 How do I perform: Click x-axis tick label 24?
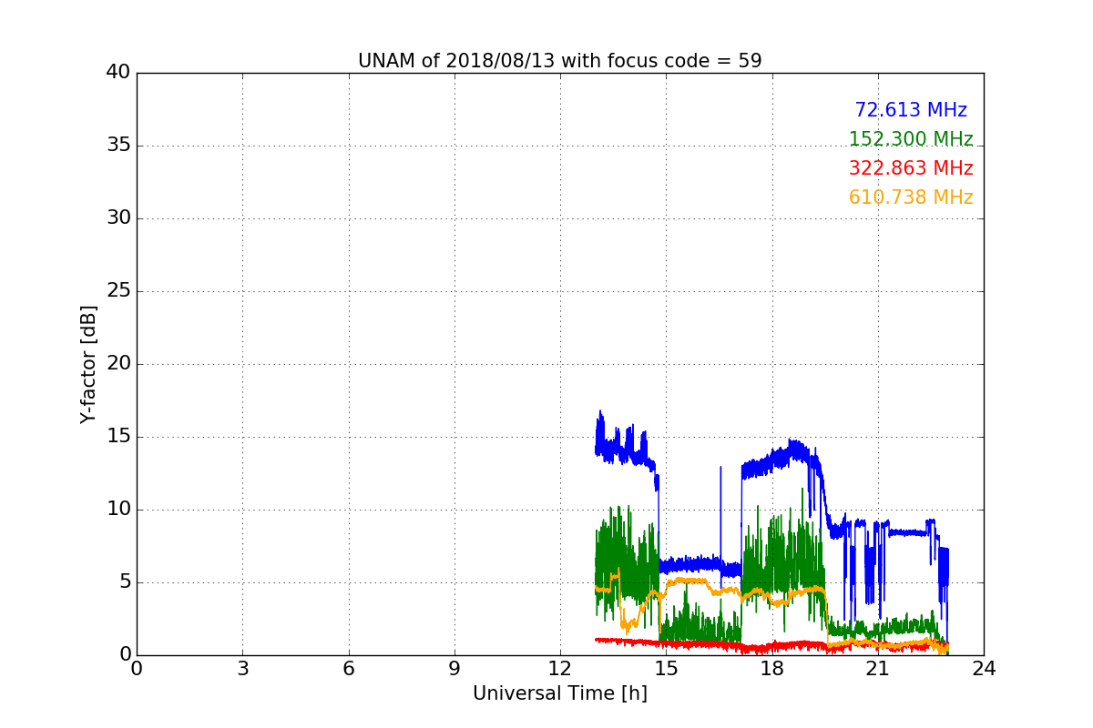pyautogui.click(x=984, y=669)
